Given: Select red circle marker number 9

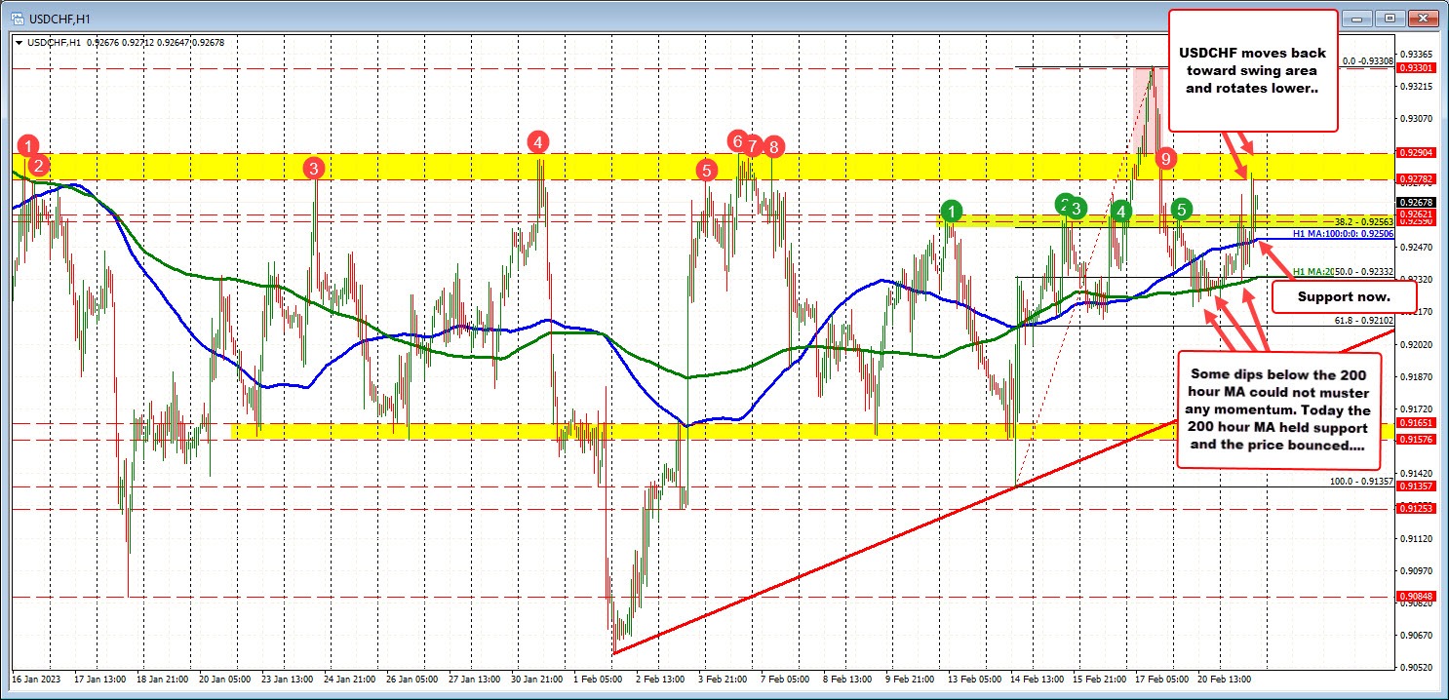Looking at the screenshot, I should click(x=1164, y=158).
